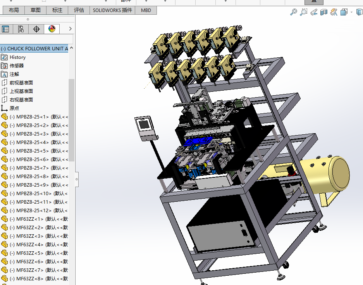The height and width of the screenshot is (285, 363).
Task: Switch to the 草图 tab
Action: (x=35, y=10)
